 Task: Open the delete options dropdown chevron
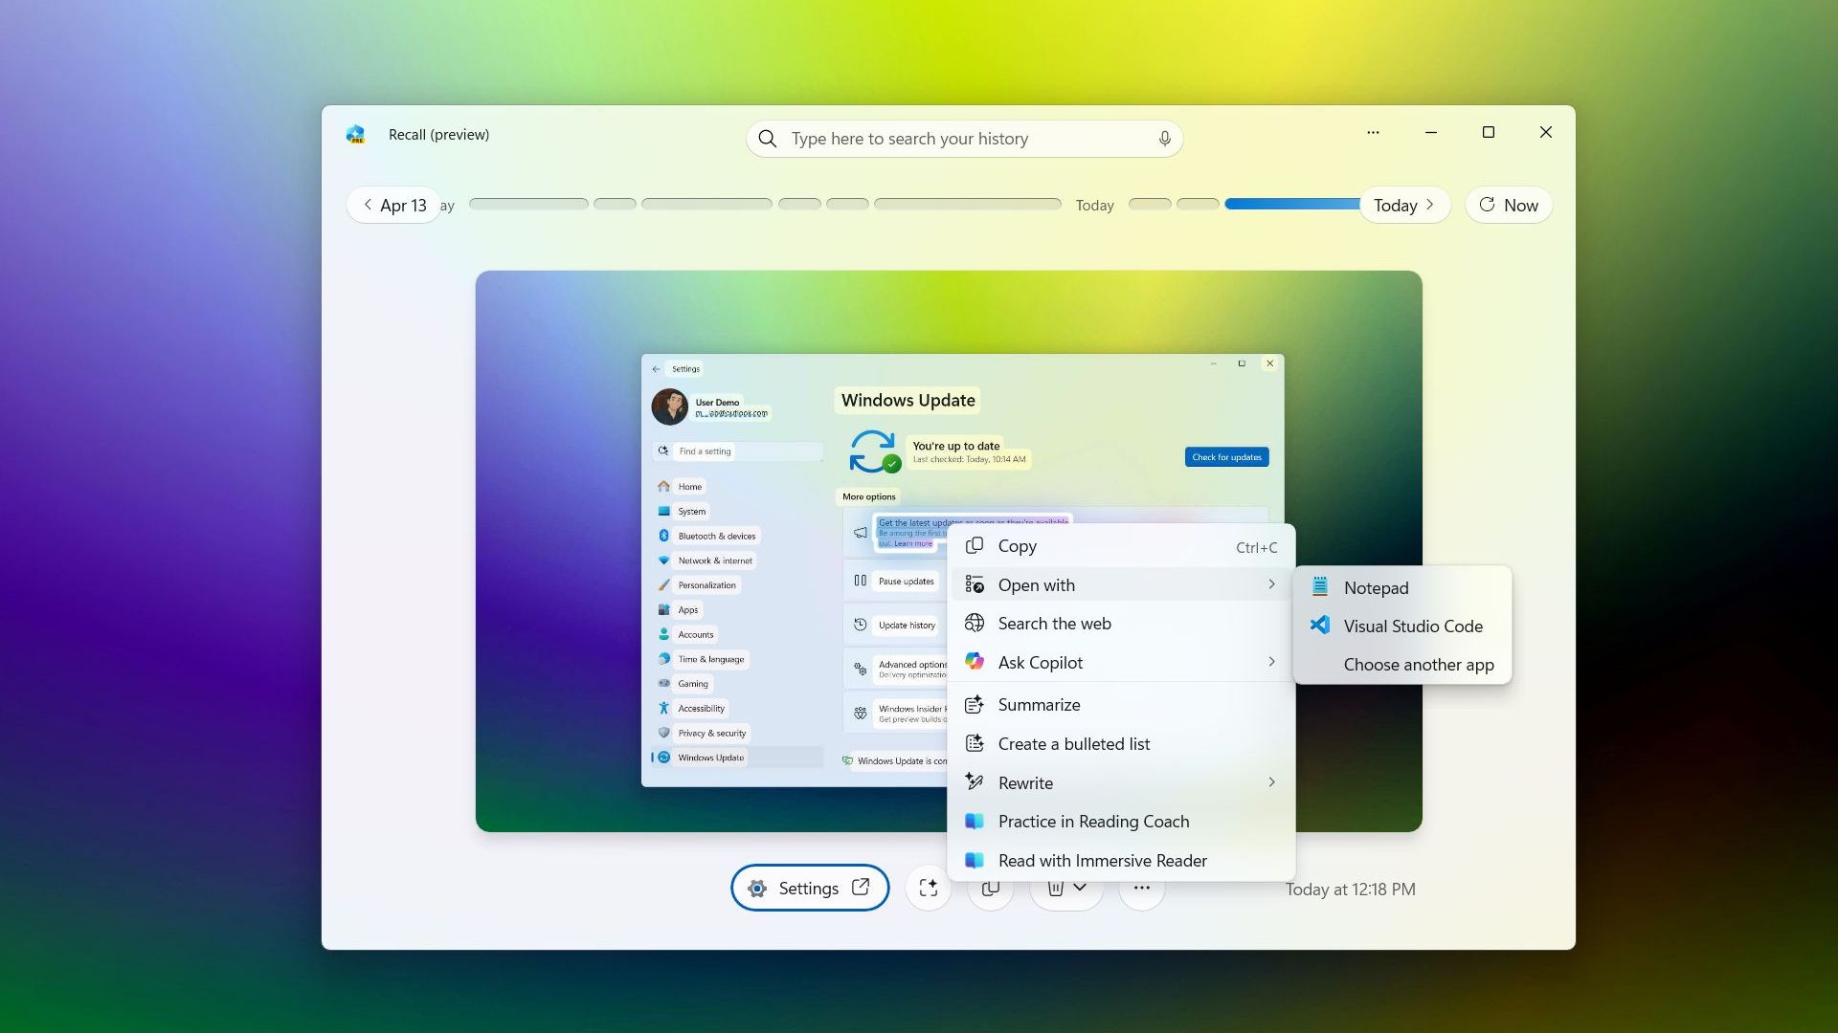pos(1080,890)
